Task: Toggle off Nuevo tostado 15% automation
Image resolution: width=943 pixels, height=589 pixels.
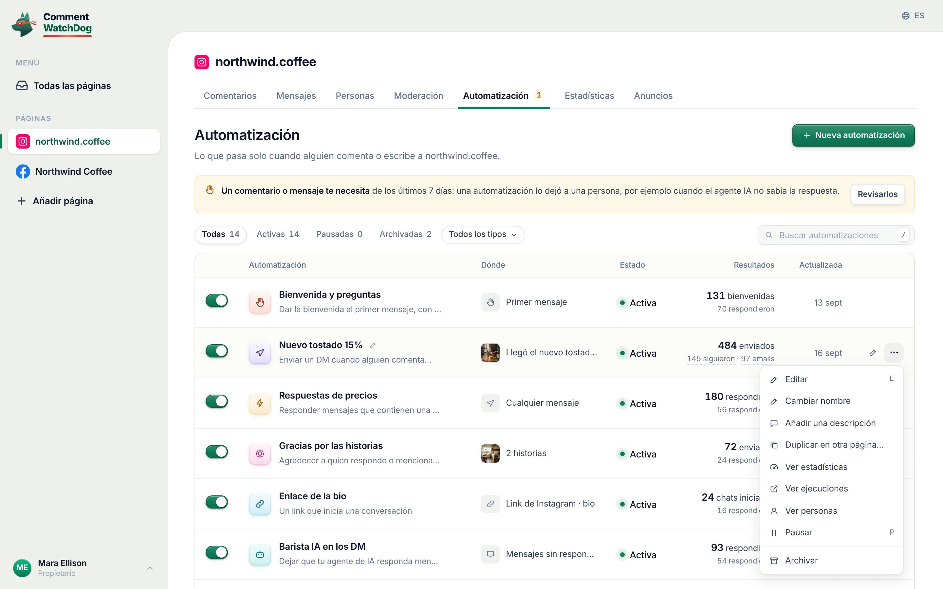Action: tap(217, 351)
